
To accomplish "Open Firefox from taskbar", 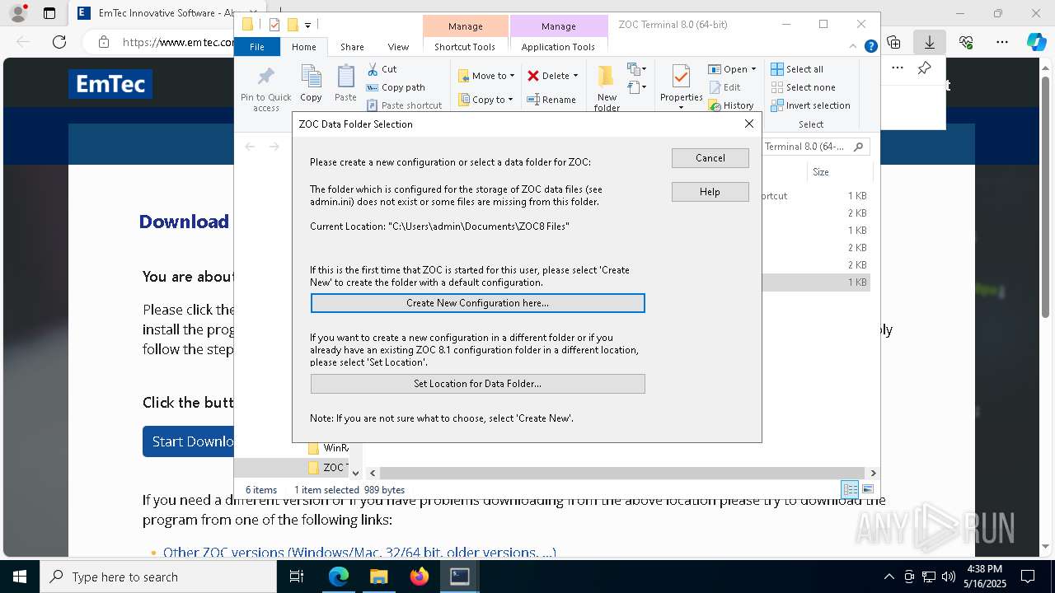I will click(x=419, y=577).
